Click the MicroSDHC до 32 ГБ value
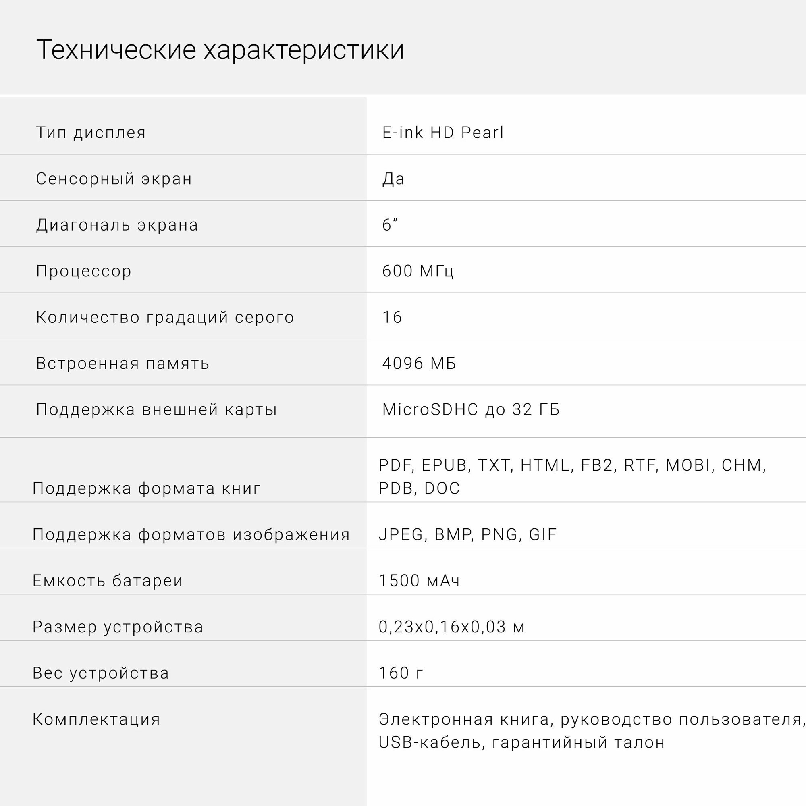The height and width of the screenshot is (806, 806). coord(471,410)
